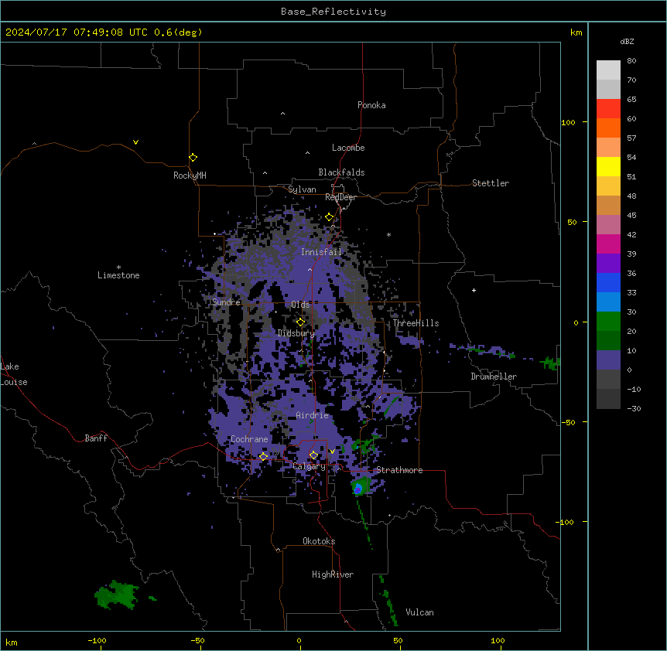Screen dimensions: 667x651
Task: Click the intense blue storm cell below Strathmore
Action: tap(358, 489)
